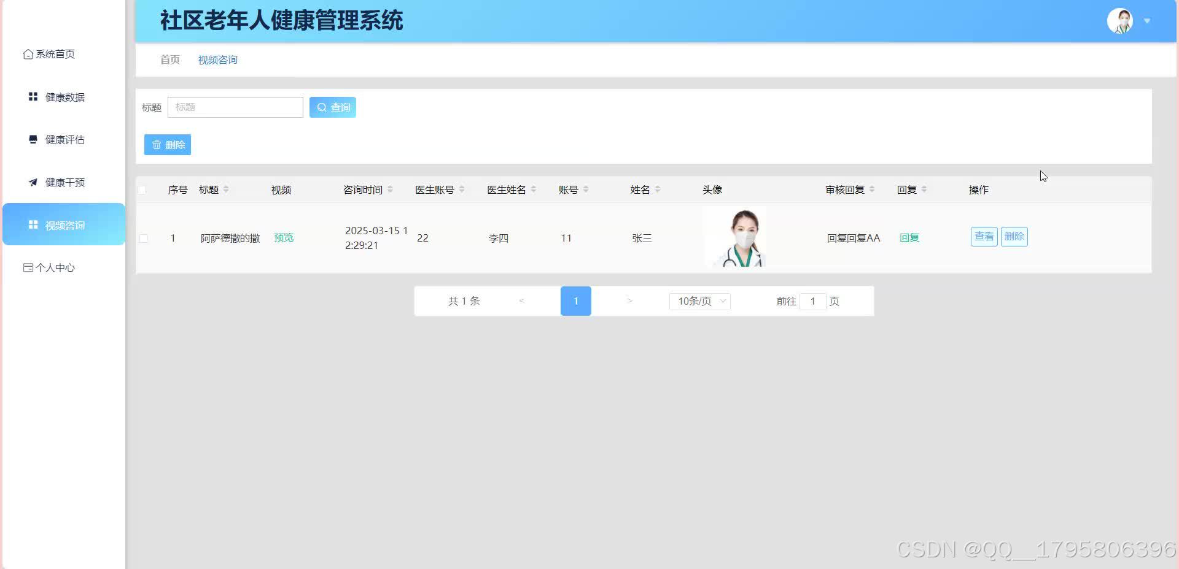Click the user avatar in header
1179x569 pixels.
(1120, 21)
